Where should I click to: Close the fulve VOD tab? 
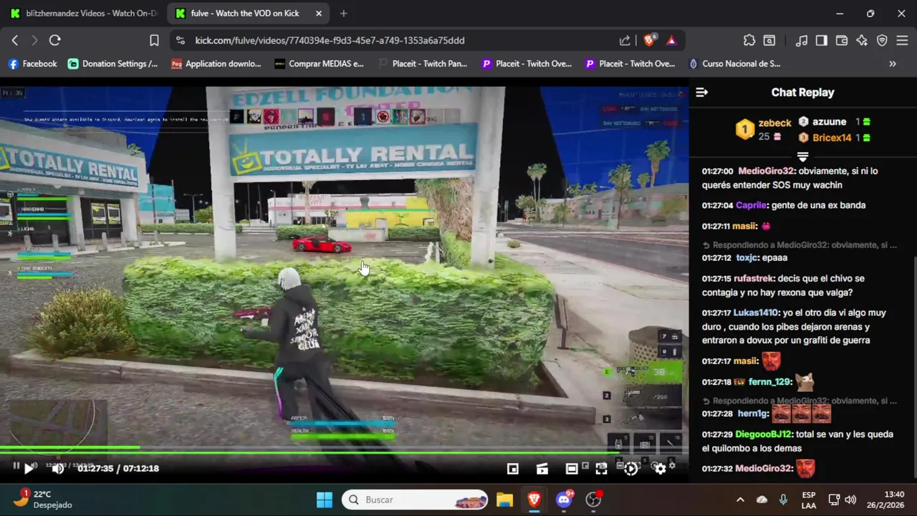pos(319,14)
